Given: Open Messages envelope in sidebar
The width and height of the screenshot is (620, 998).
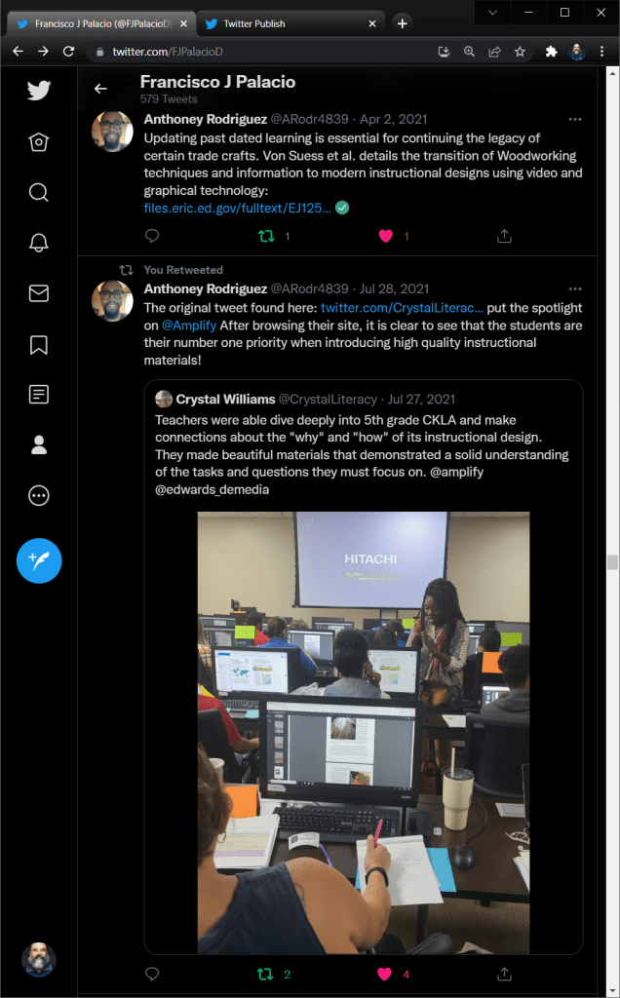Looking at the screenshot, I should [39, 292].
